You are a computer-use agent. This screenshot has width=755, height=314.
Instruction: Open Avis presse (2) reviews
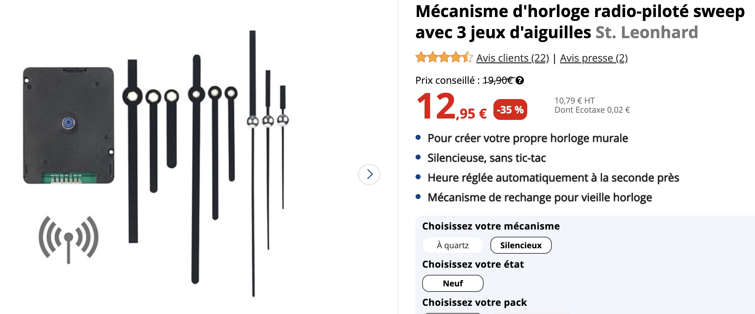tap(594, 58)
